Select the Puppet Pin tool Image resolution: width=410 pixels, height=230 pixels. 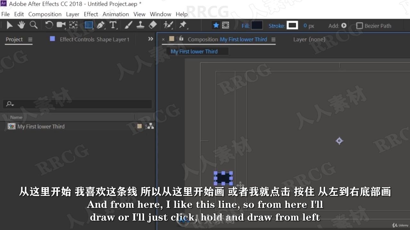[183, 25]
